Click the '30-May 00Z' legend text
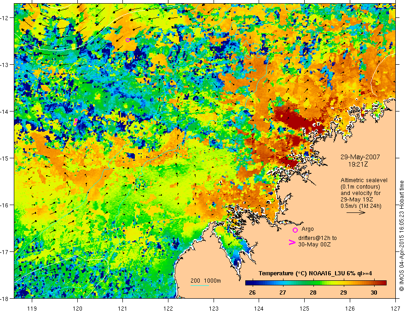 point(314,244)
